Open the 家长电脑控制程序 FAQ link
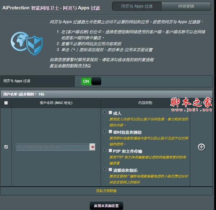 [x=70, y=66]
